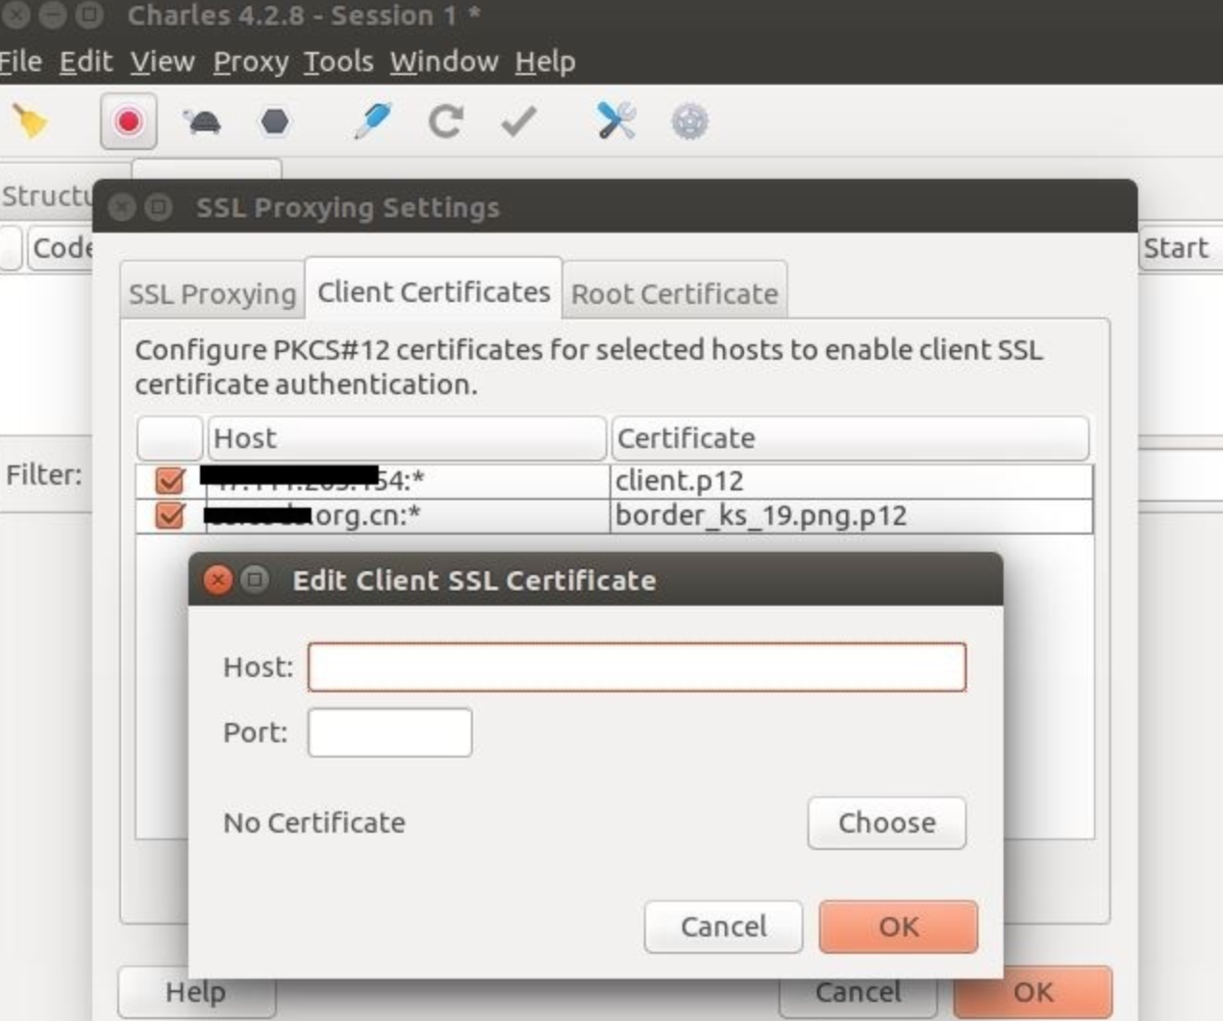
Task: Click the Port input field
Action: 389,733
